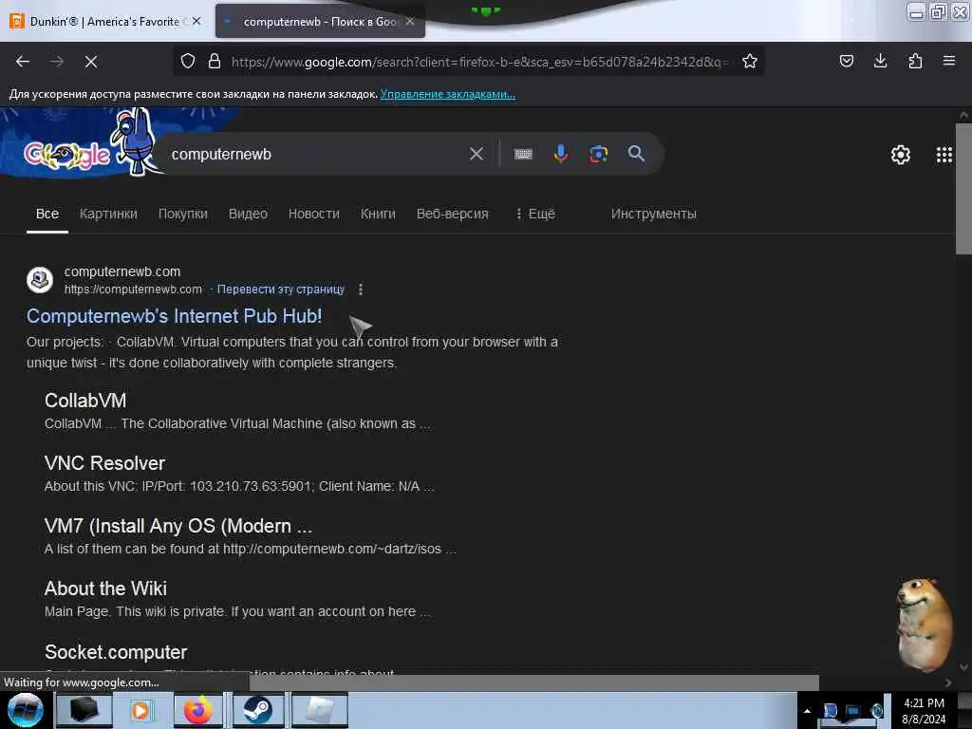This screenshot has width=972, height=729.
Task: Open Computernewb's Internet Pub Hub result
Action: [175, 316]
